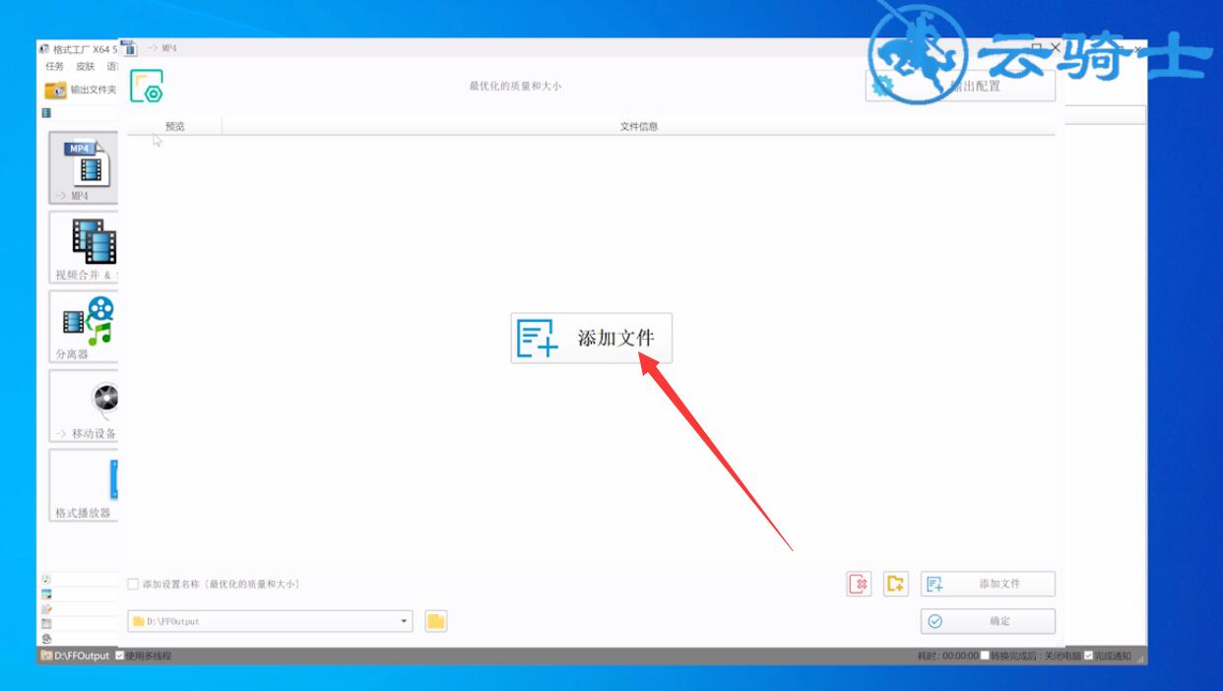This screenshot has width=1223, height=691.
Task: Toggle 完成通知 checkbox in status bar
Action: (x=1088, y=656)
